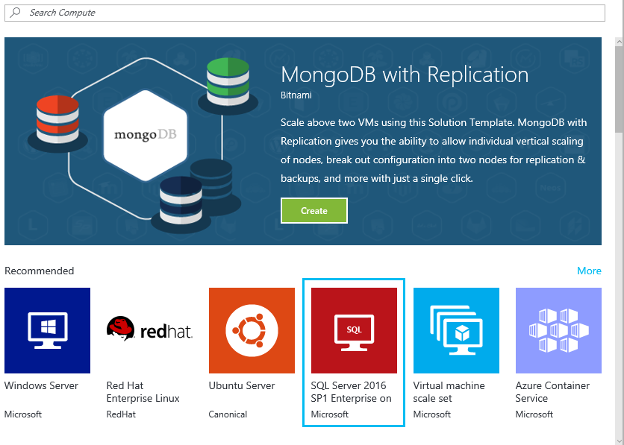Click the mongoDB hexagon logo
This screenshot has width=624, height=445.
point(146,135)
